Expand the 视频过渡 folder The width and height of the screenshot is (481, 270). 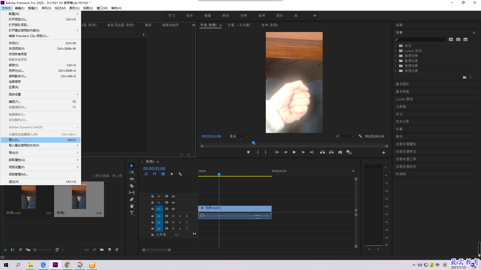[x=396, y=71]
